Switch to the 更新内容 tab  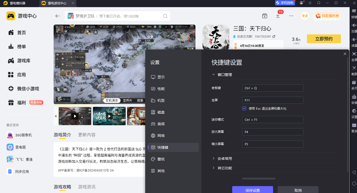87,135
